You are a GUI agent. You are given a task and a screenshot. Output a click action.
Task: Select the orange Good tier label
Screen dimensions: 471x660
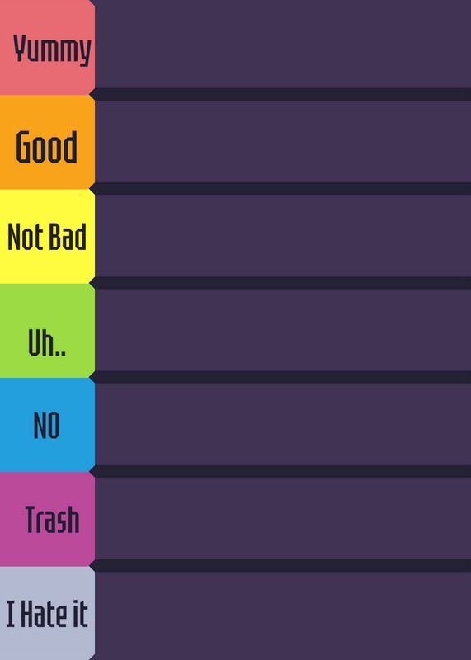click(47, 142)
